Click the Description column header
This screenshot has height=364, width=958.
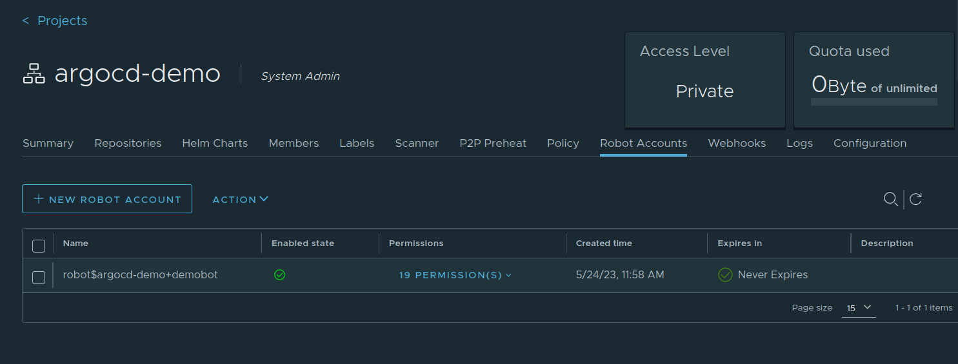tap(887, 243)
